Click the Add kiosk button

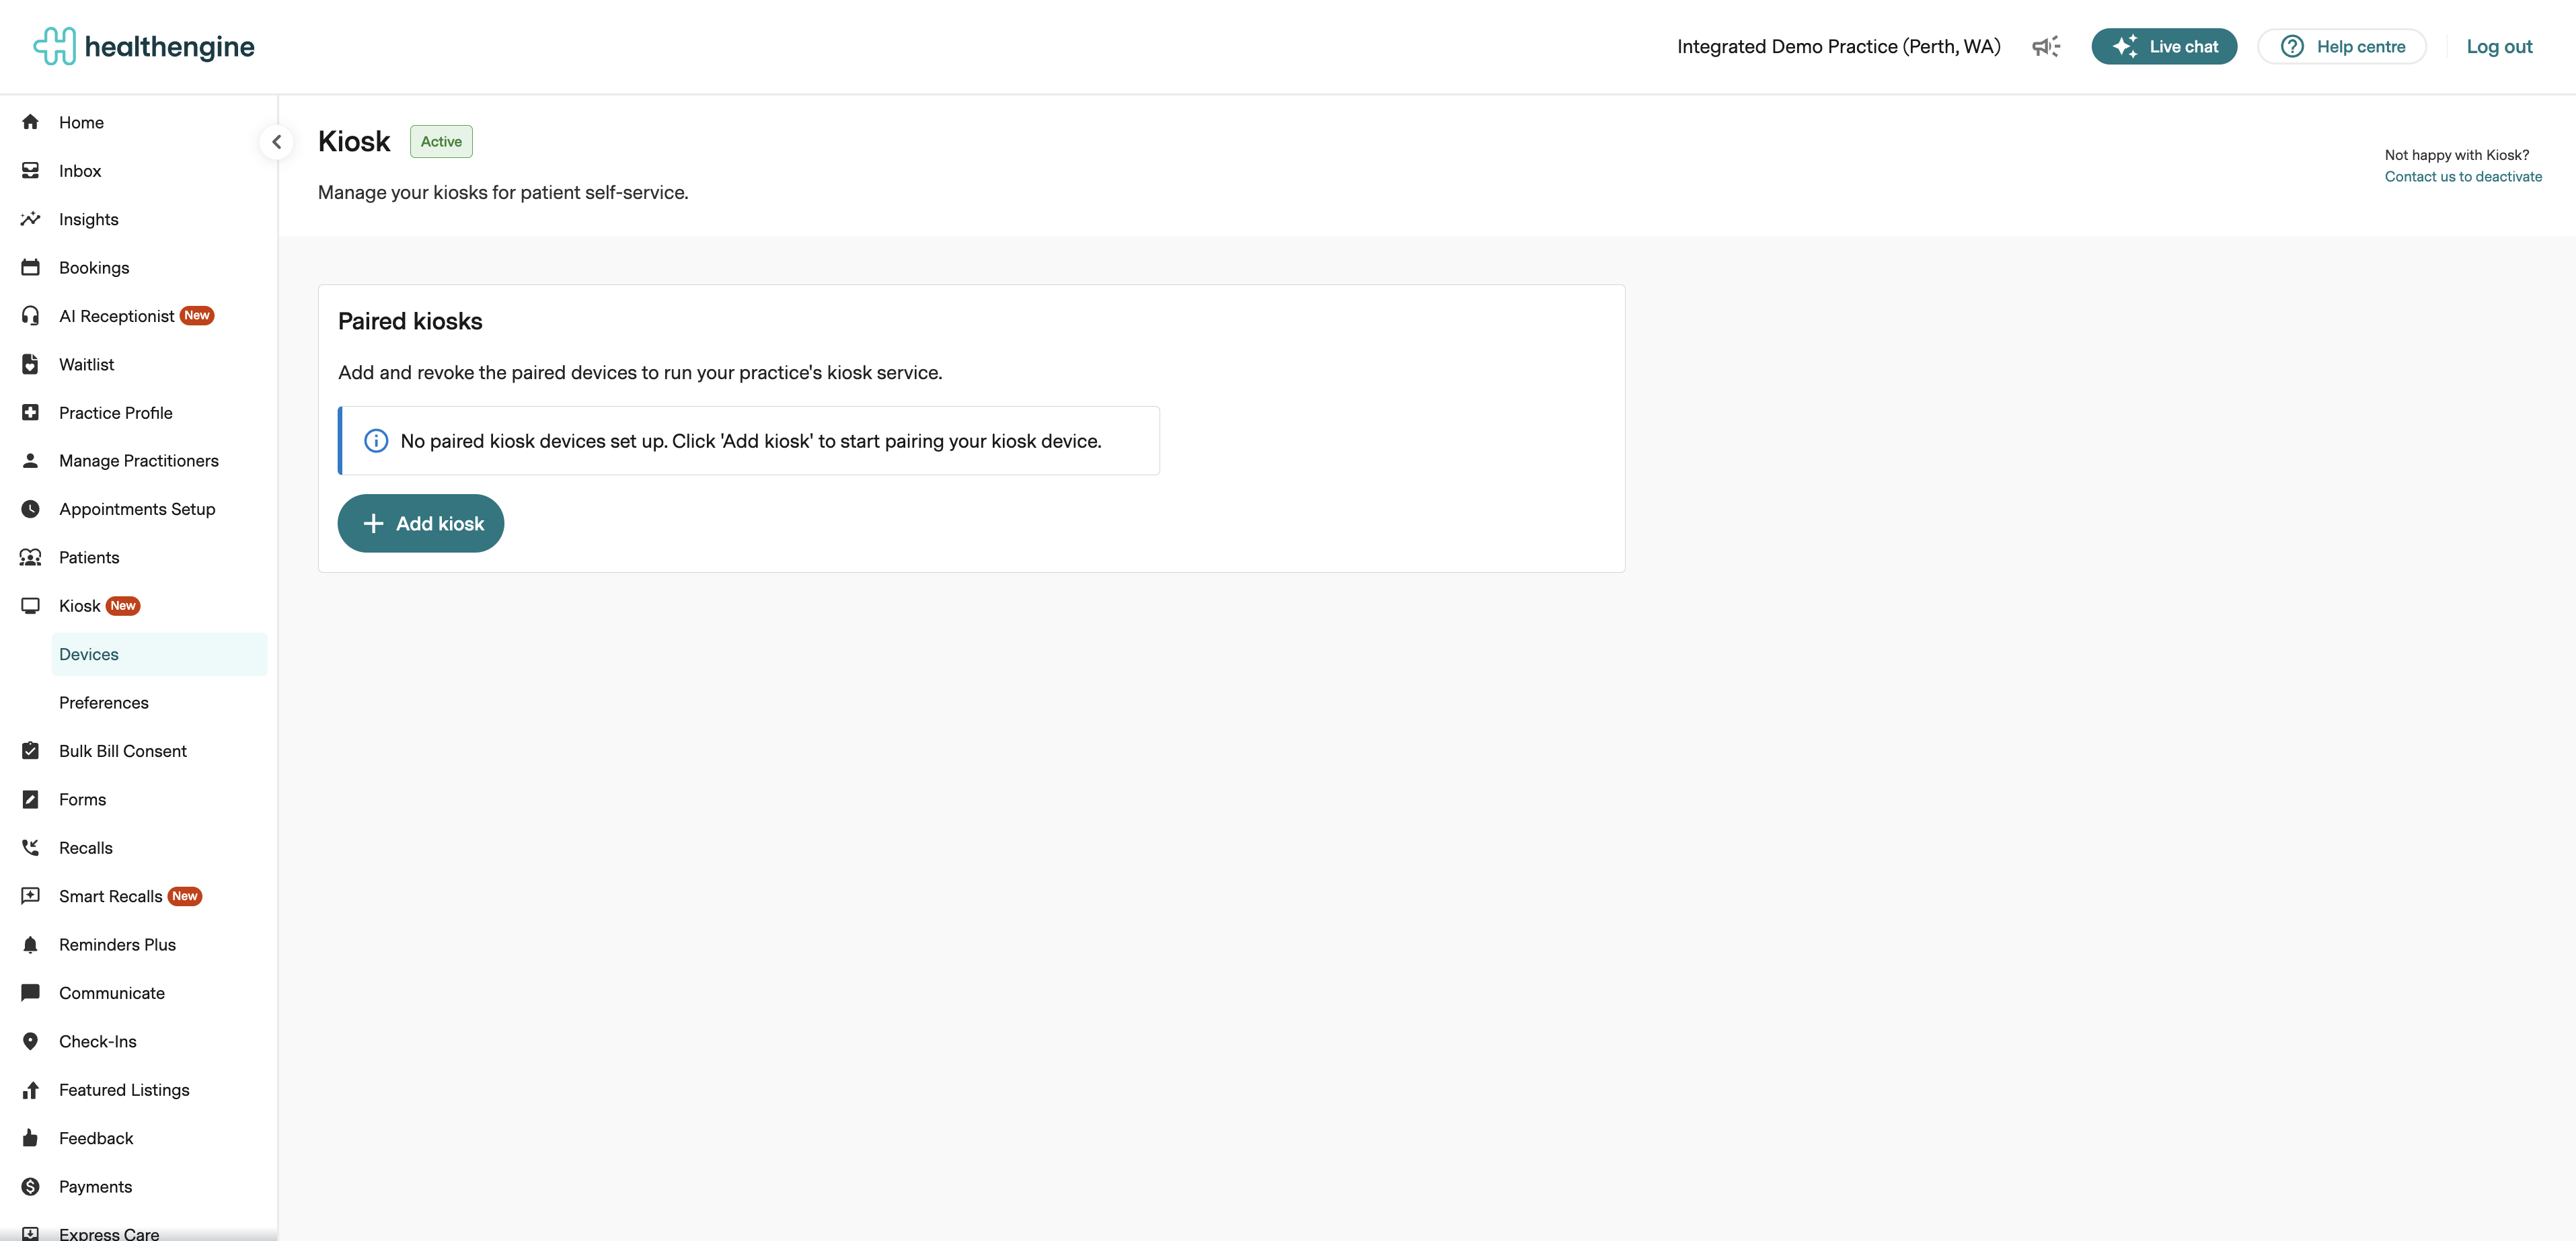[x=420, y=524]
